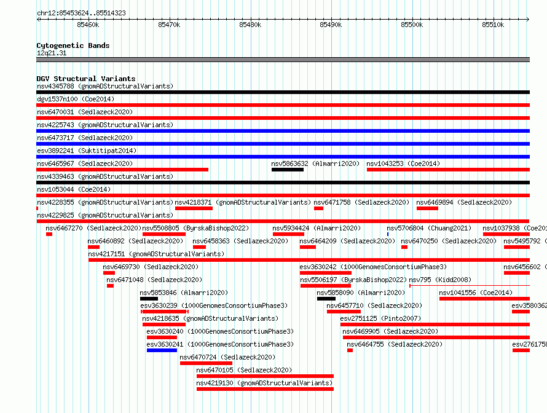Select nsv4229825 gnomADStructuralVariants label

point(105,215)
